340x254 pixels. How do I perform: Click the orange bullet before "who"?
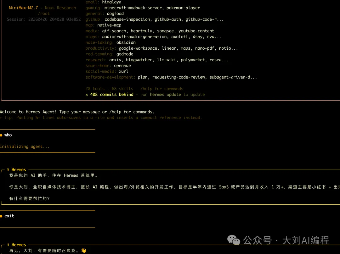tap(1, 135)
